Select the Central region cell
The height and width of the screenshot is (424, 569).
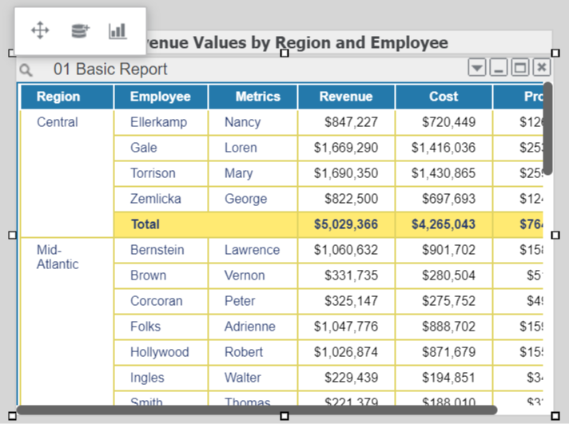pyautogui.click(x=58, y=122)
